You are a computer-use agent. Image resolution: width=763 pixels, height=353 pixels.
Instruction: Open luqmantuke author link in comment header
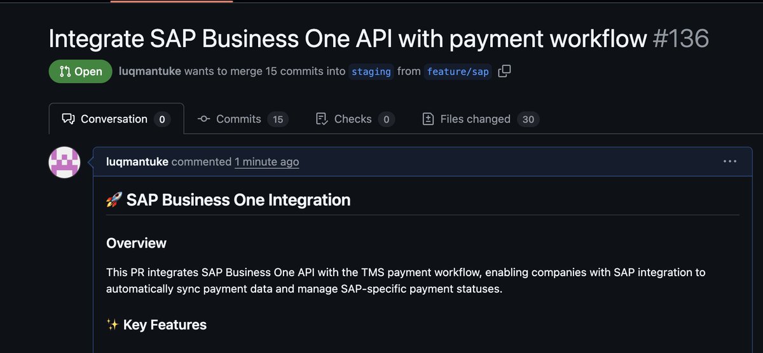(x=137, y=162)
